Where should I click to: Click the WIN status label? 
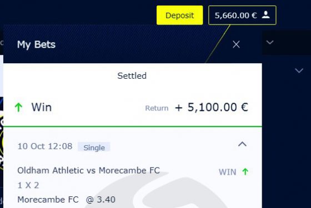pos(227,172)
